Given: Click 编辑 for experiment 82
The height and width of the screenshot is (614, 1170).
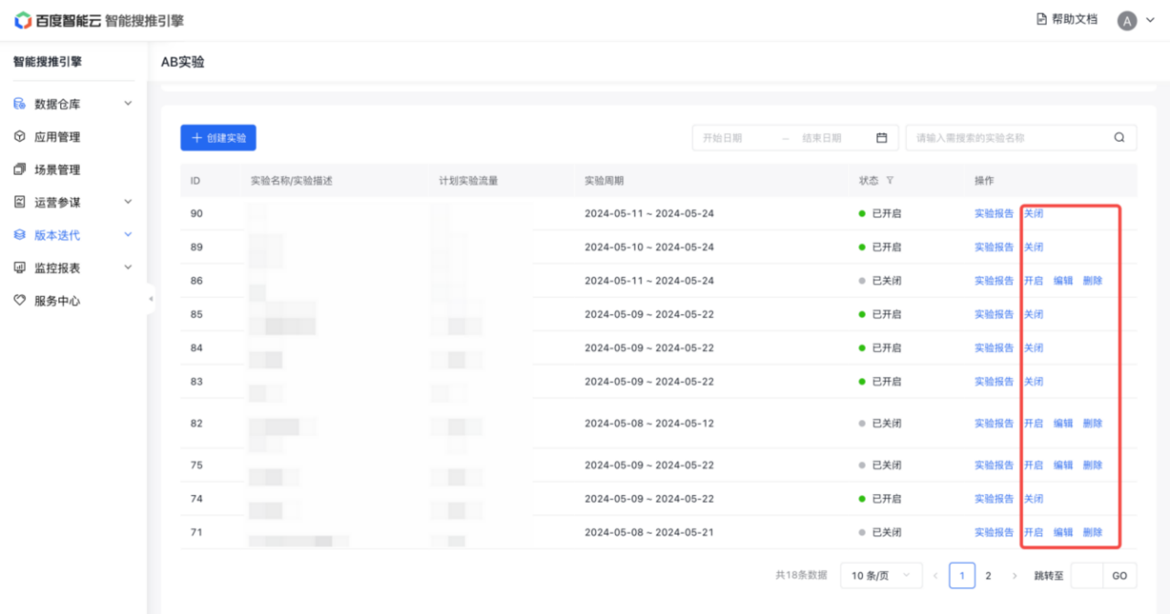Looking at the screenshot, I should point(1063,423).
